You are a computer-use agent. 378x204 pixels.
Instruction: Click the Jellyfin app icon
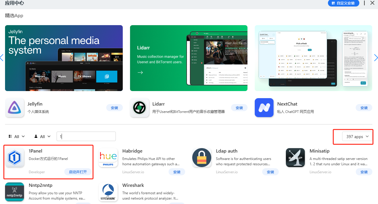point(15,108)
